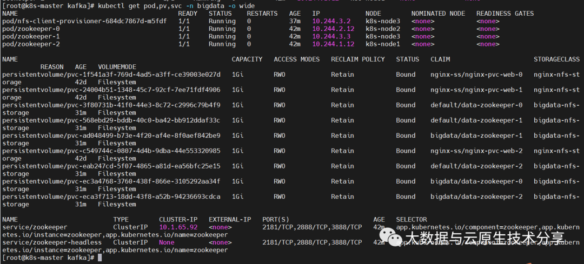Click the kubectl get pod,pv,svc command text
Viewport: 584px width, 264px height.
click(176, 6)
